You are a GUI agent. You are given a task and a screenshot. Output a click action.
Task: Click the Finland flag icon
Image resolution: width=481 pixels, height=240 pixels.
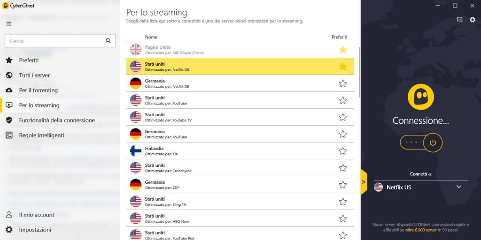pos(135,151)
